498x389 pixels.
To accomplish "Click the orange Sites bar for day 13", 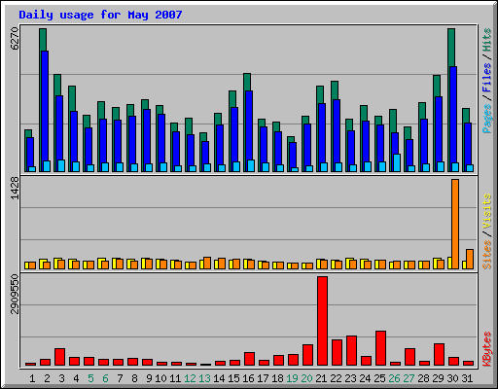I will [x=207, y=264].
